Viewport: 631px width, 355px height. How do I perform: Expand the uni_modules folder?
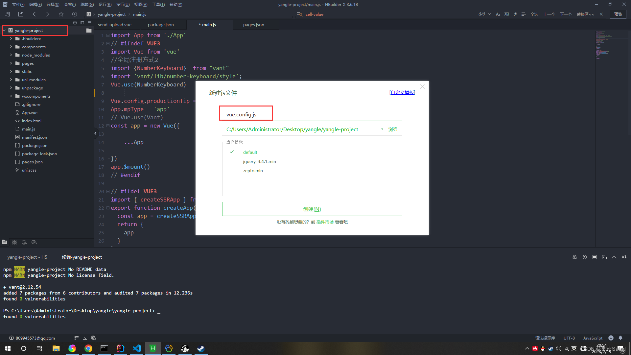[x=11, y=80]
